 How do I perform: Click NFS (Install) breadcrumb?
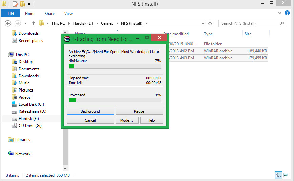coord(131,23)
